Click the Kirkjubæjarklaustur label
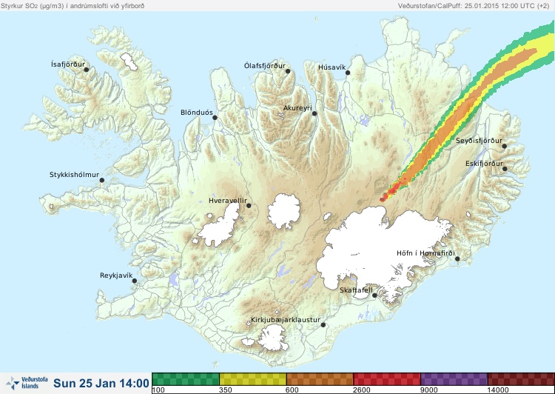 286,320
